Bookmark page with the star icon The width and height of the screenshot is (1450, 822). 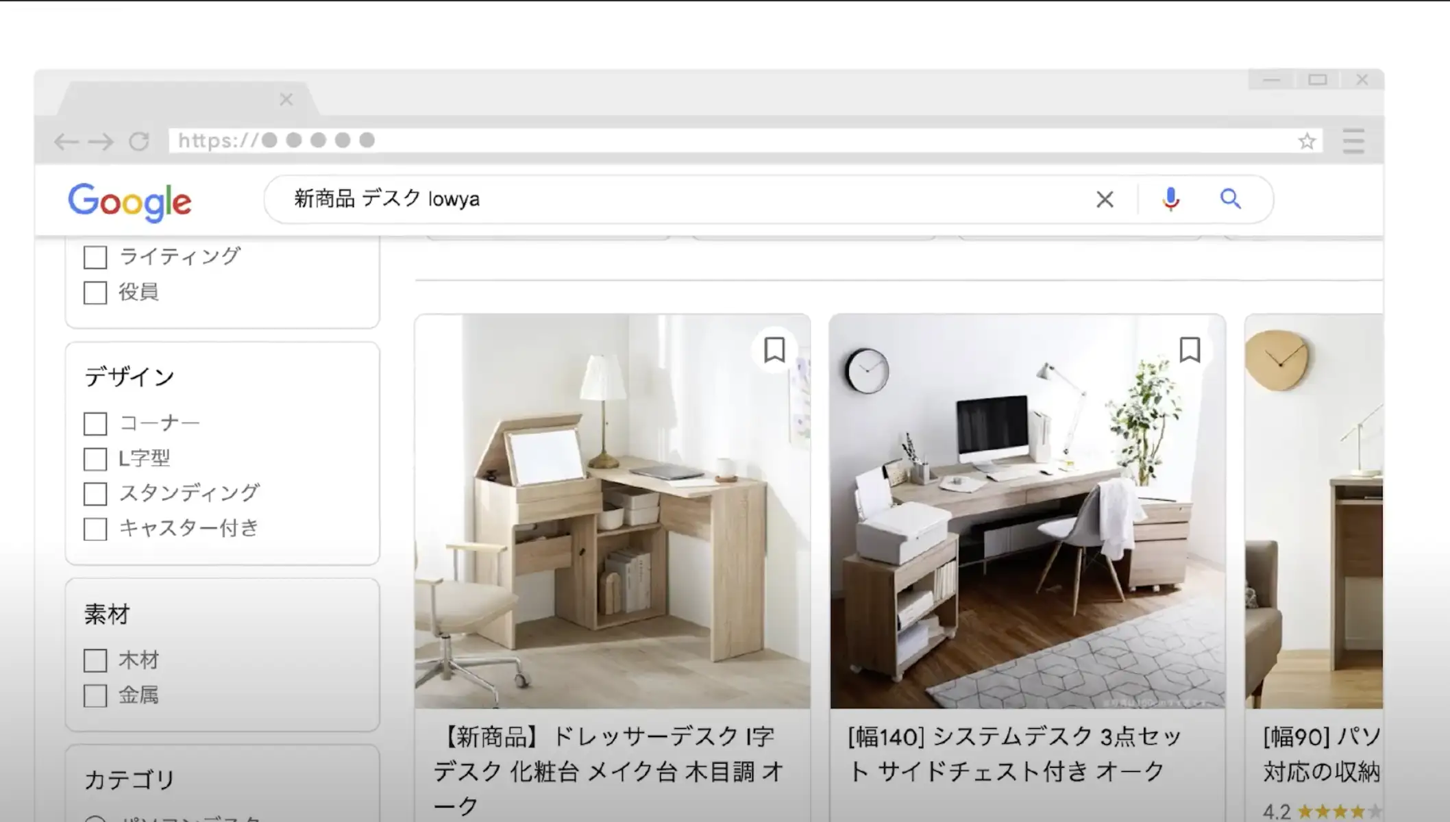click(1307, 141)
